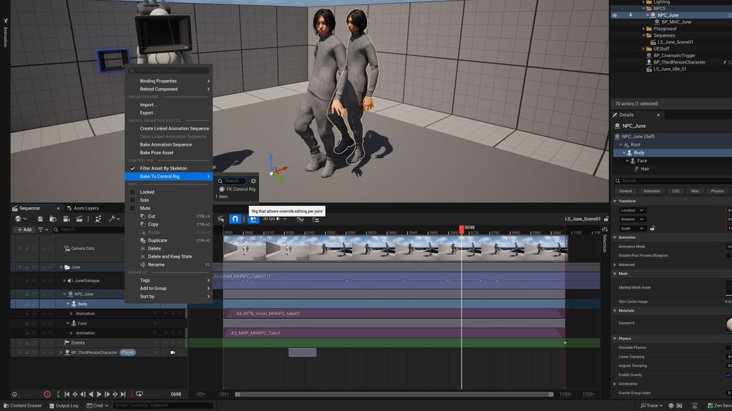The height and width of the screenshot is (411, 732).
Task: Open the curve editor icon in Sequencer toolbar
Action: pyautogui.click(x=300, y=219)
